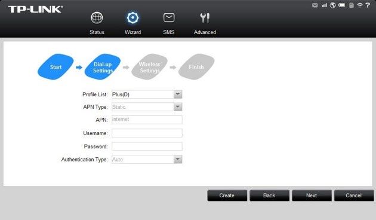This screenshot has height=220, width=376.
Task: View the signal strength bars icon
Action: [324, 5]
